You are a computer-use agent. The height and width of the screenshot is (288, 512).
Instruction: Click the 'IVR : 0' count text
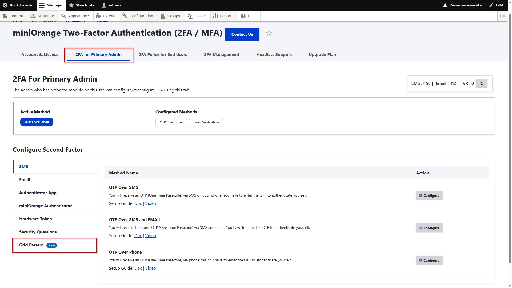(x=467, y=83)
